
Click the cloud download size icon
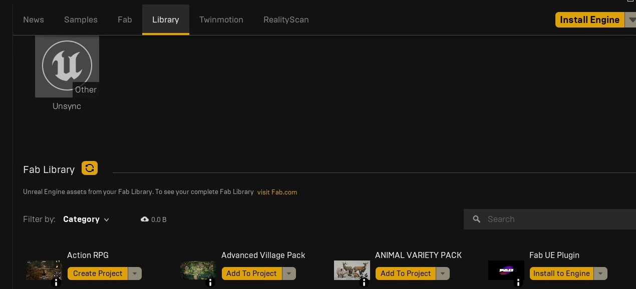(145, 219)
